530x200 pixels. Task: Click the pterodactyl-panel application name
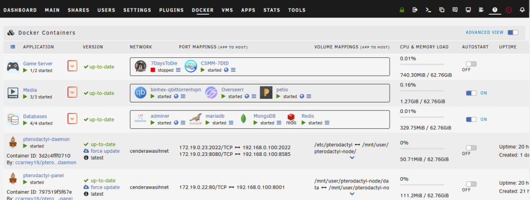point(43,175)
